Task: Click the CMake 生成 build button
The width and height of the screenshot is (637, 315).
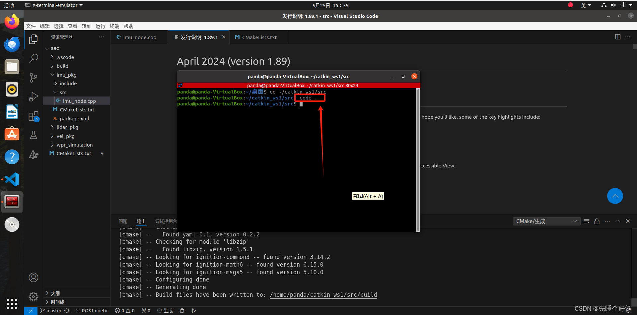Action: pyautogui.click(x=165, y=311)
